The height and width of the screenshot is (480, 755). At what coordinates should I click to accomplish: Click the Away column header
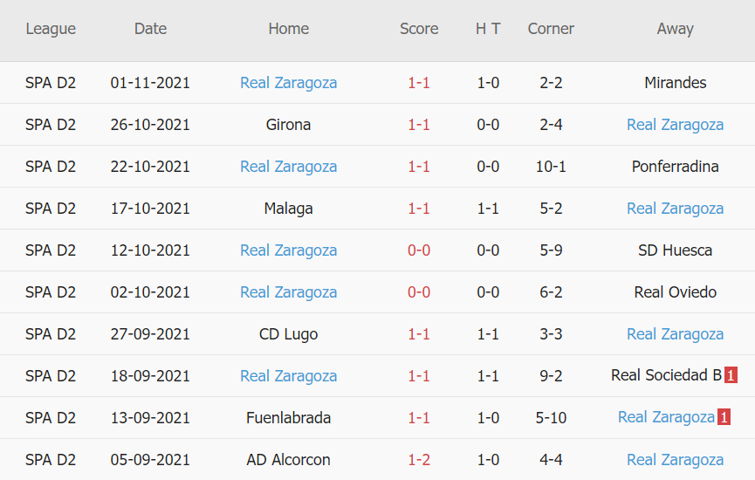[x=675, y=29]
